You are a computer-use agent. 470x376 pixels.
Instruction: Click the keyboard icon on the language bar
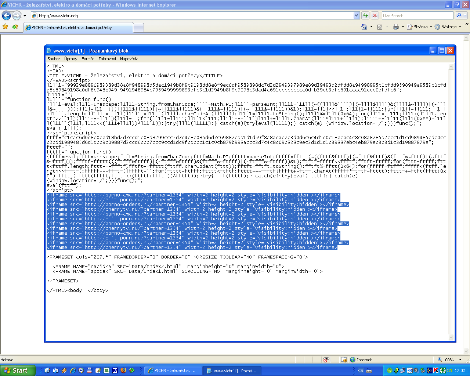369,371
